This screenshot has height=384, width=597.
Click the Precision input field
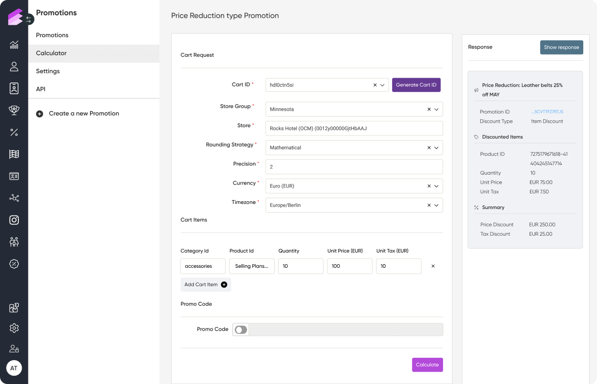[354, 167]
